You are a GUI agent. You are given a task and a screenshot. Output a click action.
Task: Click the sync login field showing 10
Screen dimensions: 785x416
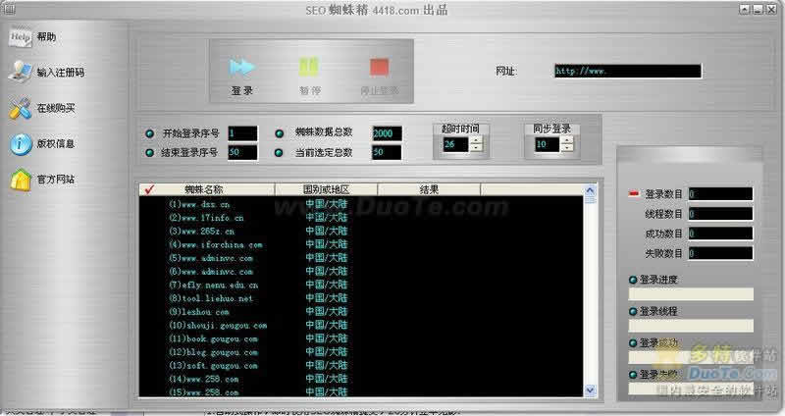[547, 144]
